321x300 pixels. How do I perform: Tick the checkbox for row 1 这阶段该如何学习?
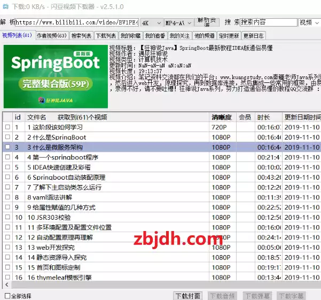pos(7,127)
